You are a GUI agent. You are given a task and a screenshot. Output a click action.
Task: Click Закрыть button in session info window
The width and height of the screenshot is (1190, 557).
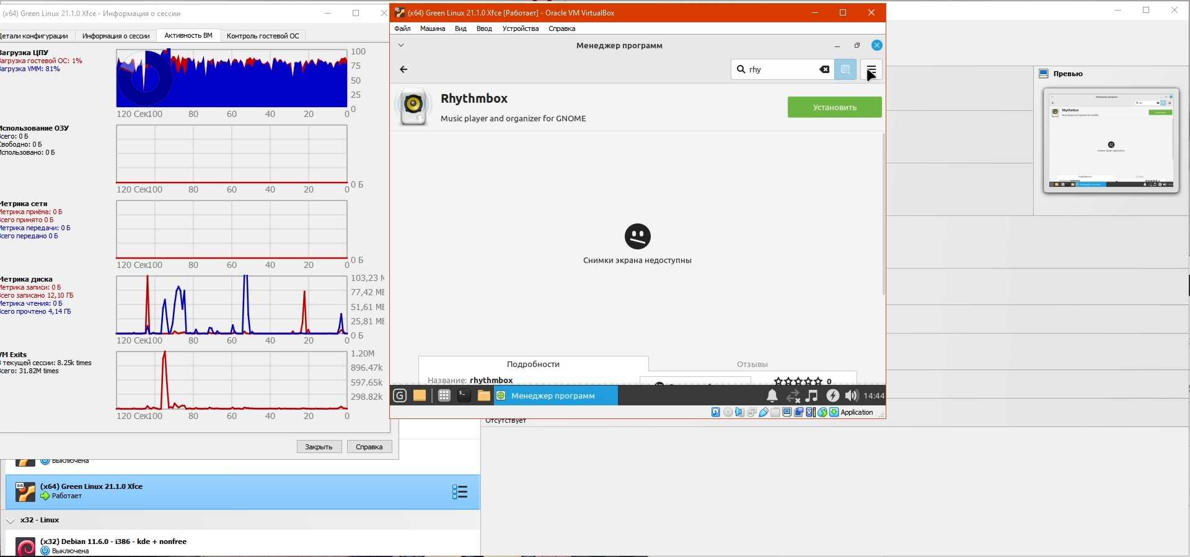[319, 447]
